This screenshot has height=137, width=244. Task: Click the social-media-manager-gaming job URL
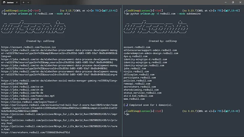[x=59, y=82]
